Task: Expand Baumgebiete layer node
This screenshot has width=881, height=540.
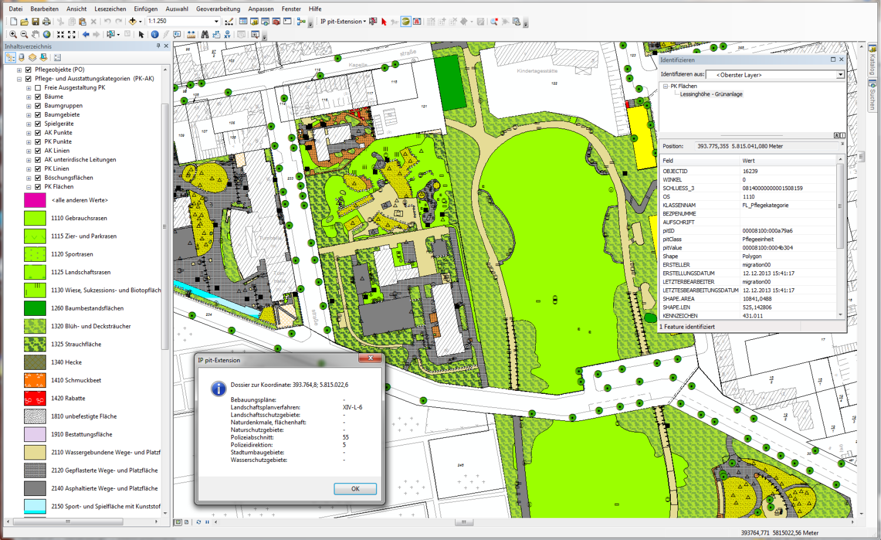Action: click(x=29, y=114)
